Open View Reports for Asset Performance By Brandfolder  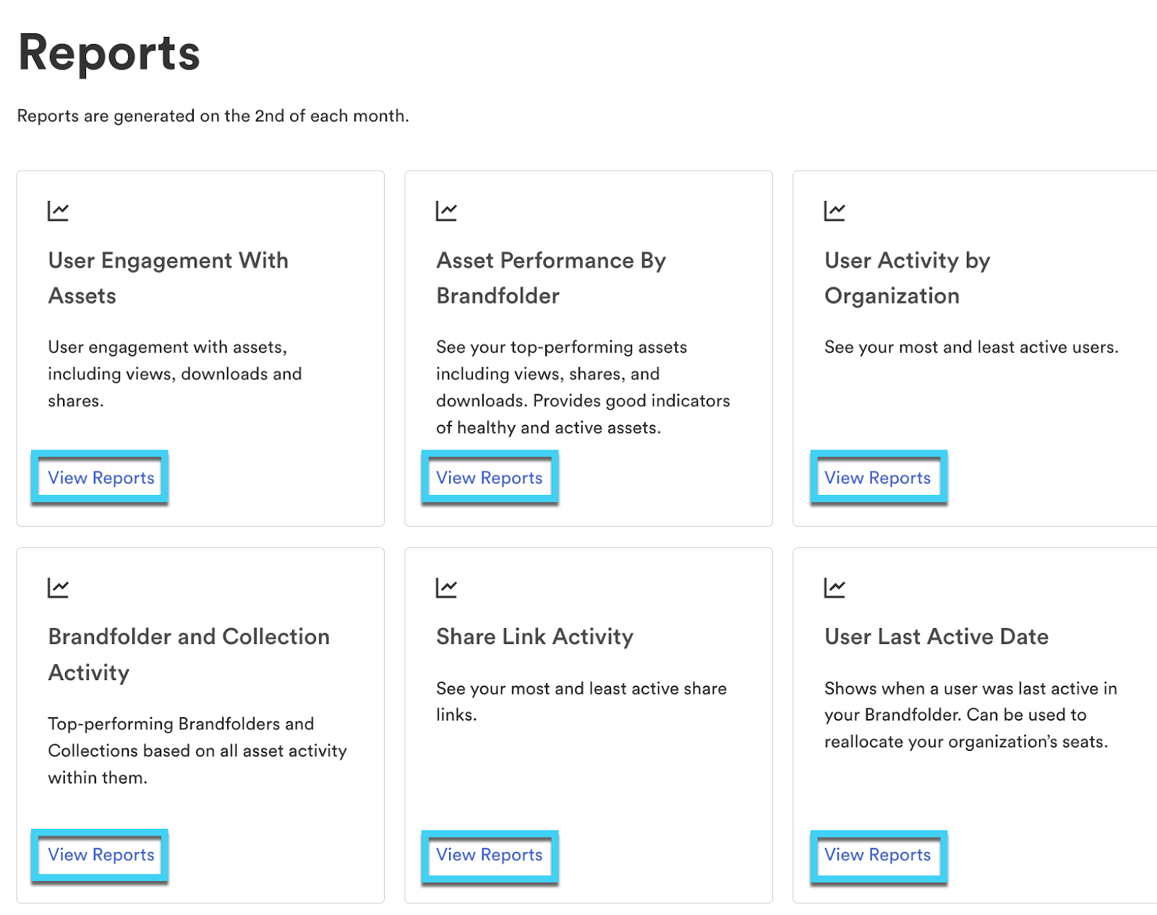[x=489, y=477]
